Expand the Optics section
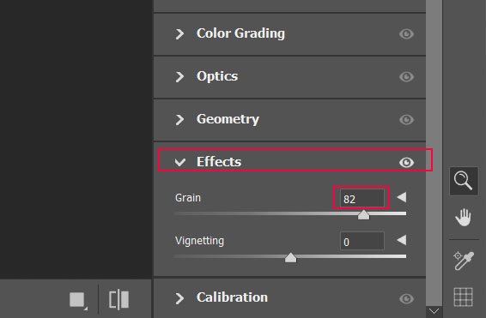 pyautogui.click(x=179, y=76)
